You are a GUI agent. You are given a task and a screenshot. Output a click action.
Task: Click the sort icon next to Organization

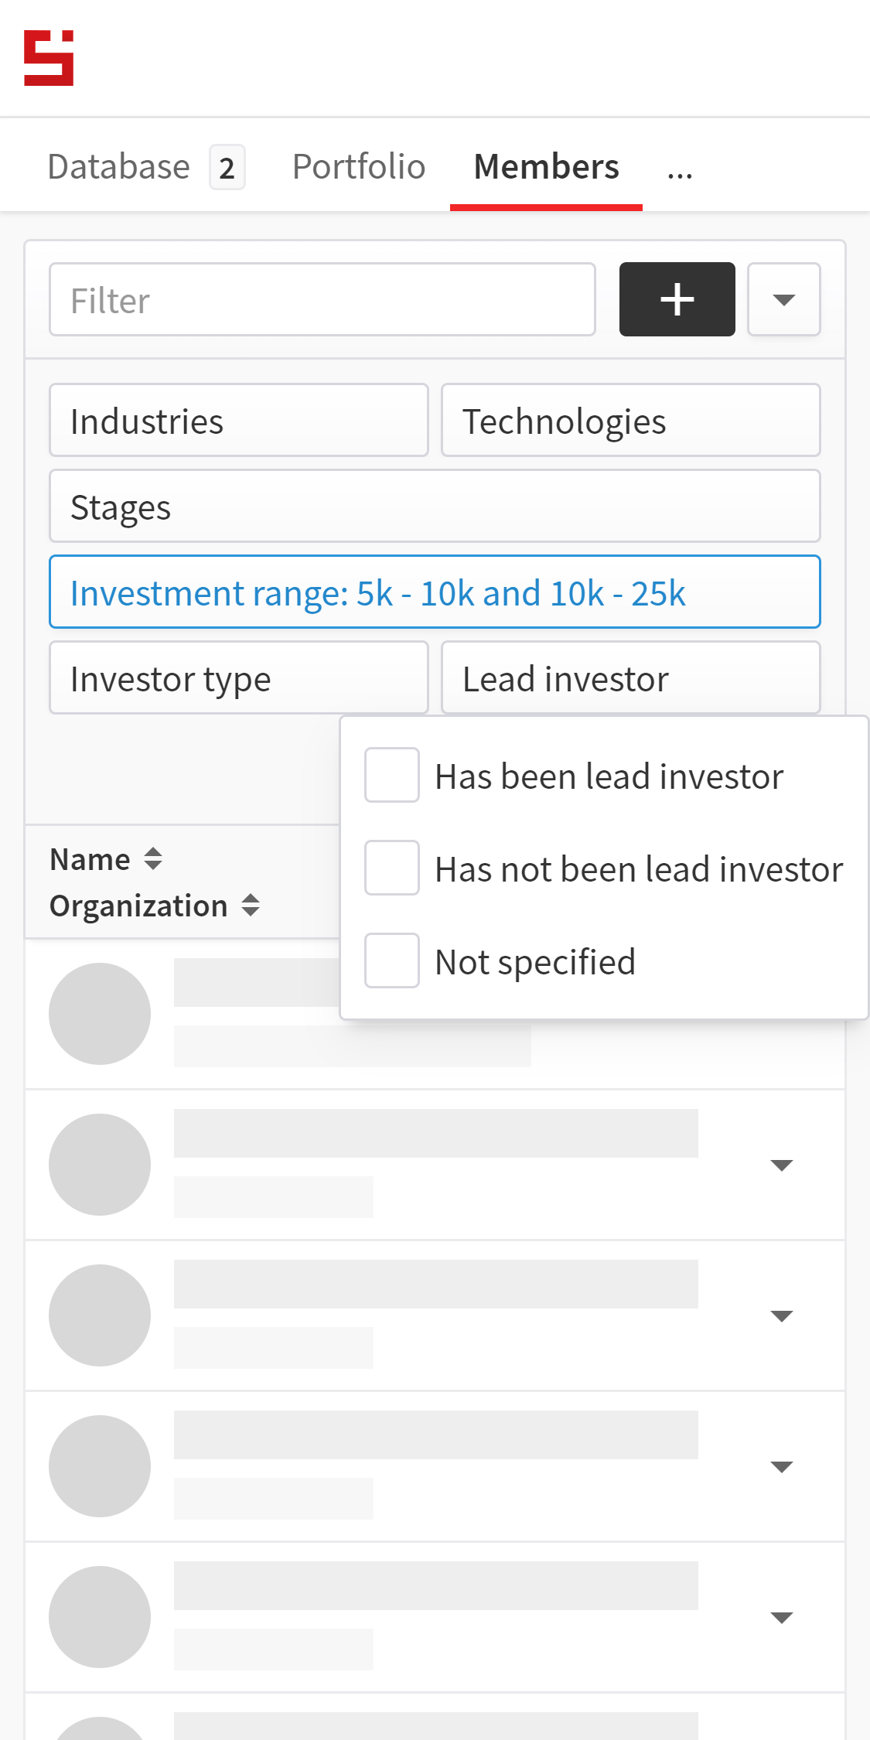click(x=252, y=905)
